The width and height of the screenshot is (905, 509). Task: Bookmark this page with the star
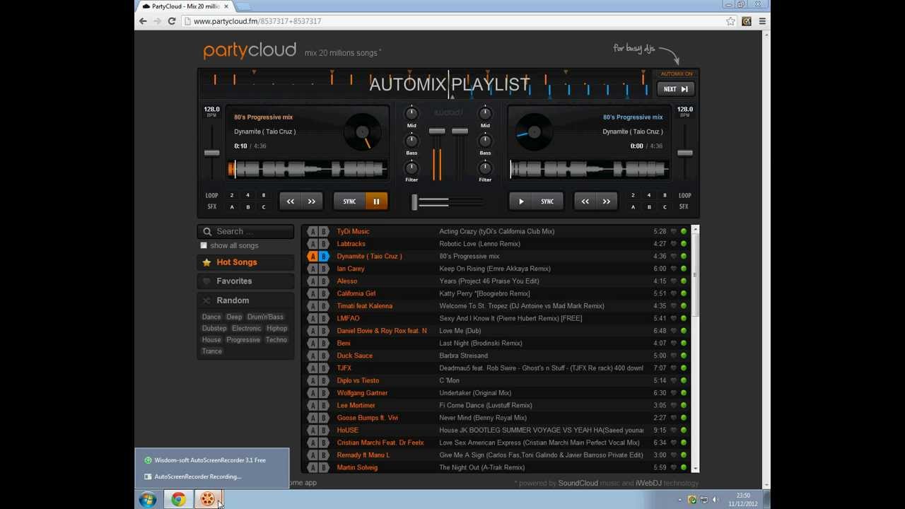click(x=730, y=21)
